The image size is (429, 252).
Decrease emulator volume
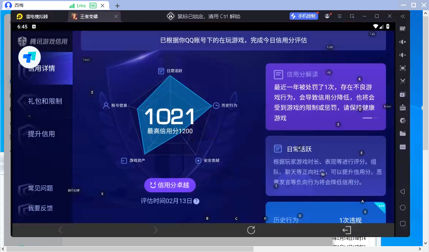402,55
